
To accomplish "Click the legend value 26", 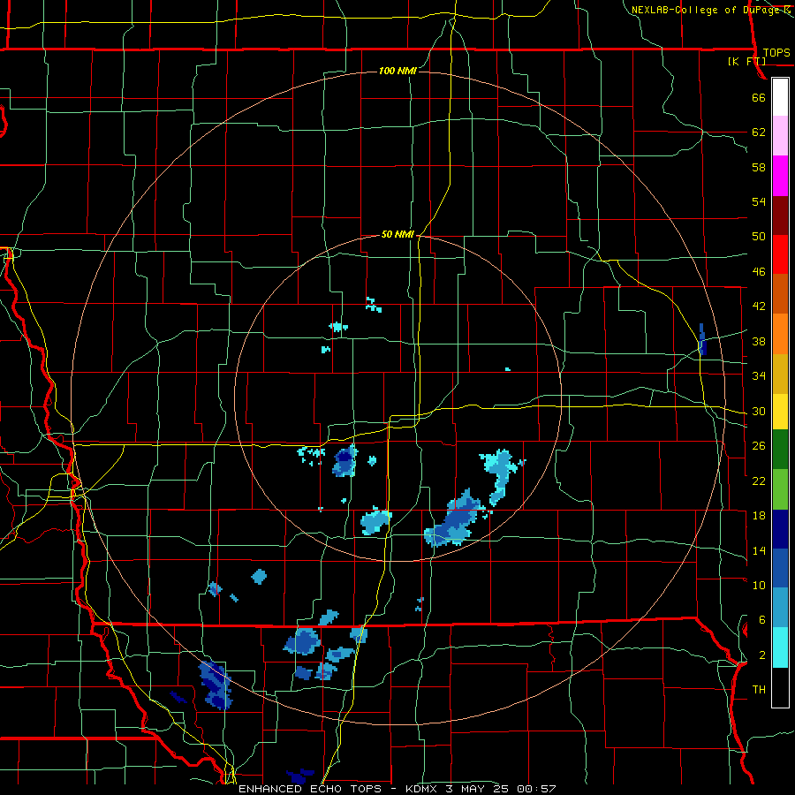I will click(x=759, y=446).
